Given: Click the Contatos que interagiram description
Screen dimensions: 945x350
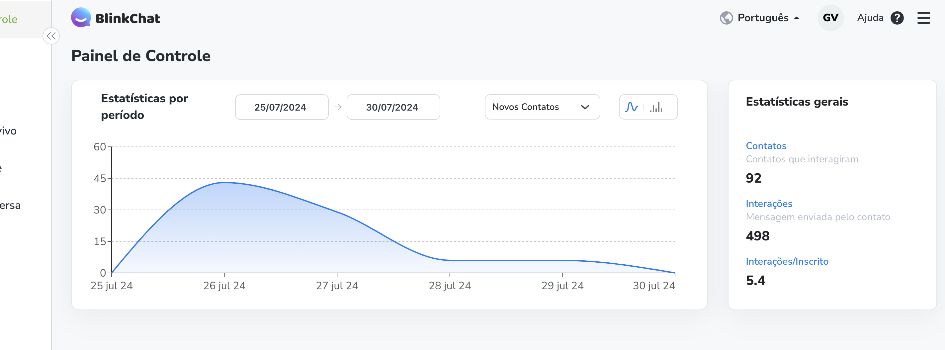Looking at the screenshot, I should click(x=802, y=159).
